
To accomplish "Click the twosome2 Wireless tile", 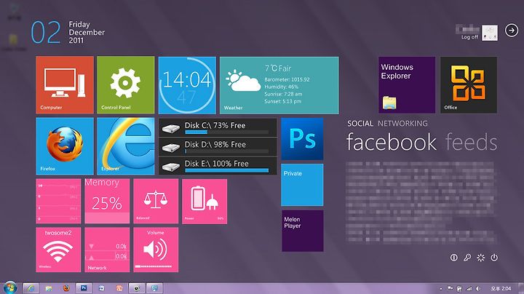I will click(58, 250).
